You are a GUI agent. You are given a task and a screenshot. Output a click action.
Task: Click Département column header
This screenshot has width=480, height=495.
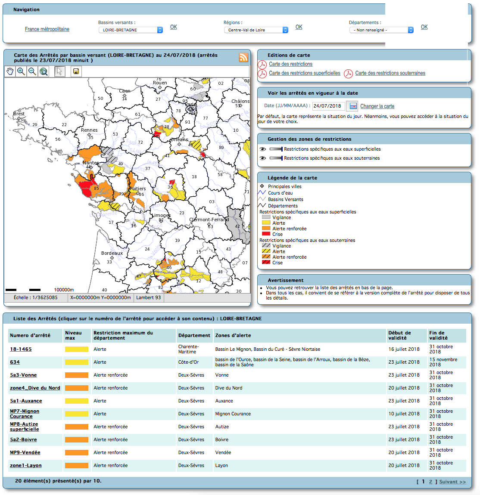click(194, 335)
